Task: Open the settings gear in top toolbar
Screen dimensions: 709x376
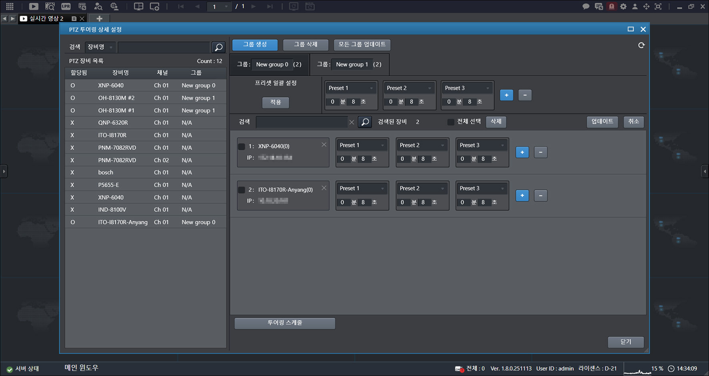Action: coord(623,6)
